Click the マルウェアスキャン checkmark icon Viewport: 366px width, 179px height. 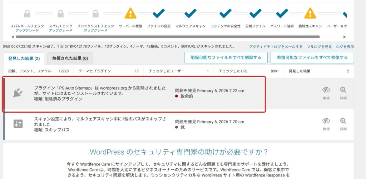(190, 14)
